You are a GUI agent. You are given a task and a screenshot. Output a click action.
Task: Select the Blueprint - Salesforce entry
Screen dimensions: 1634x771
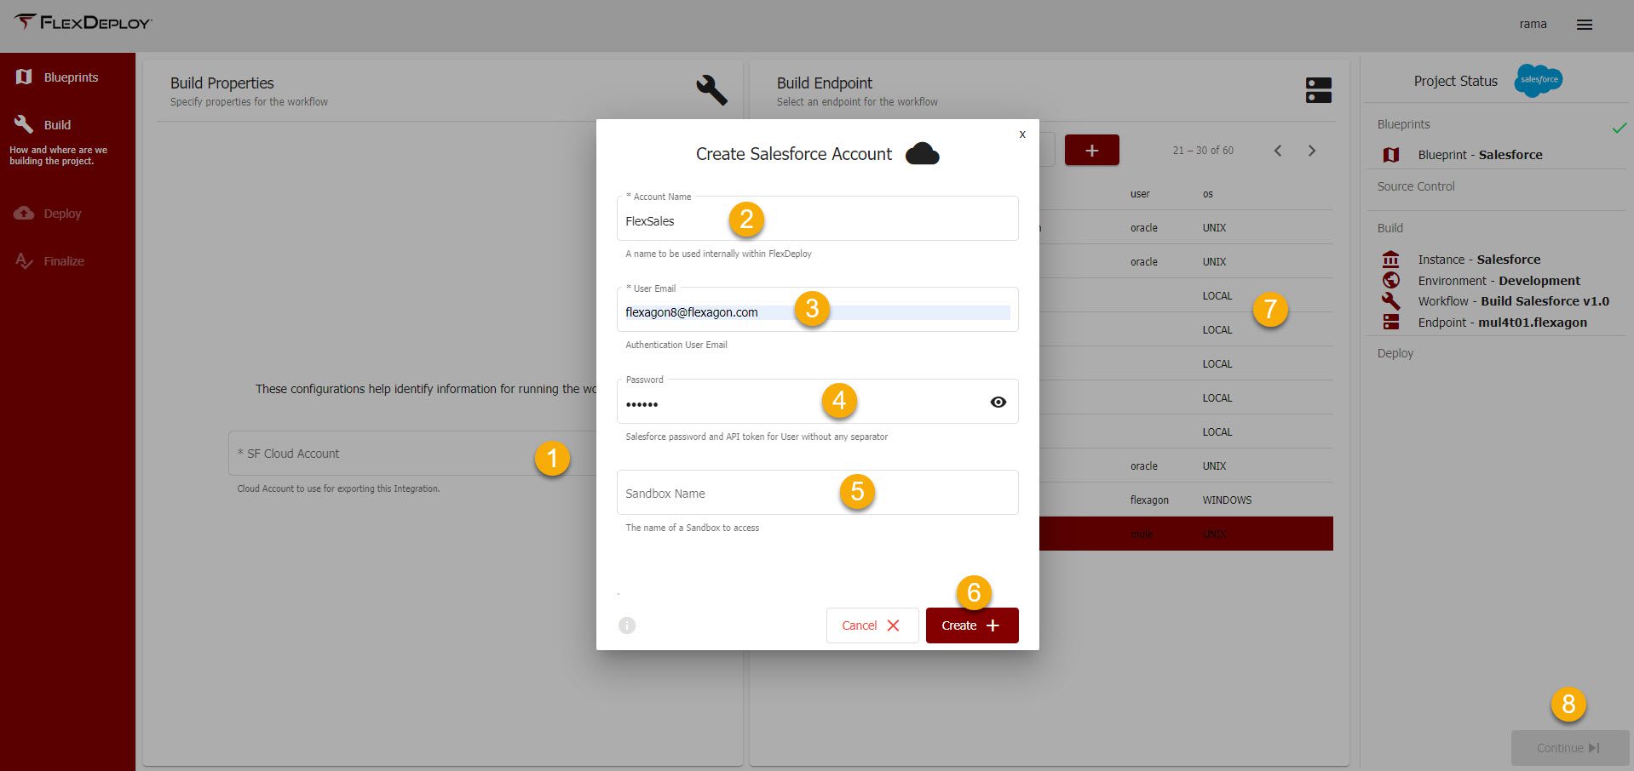(x=1481, y=155)
